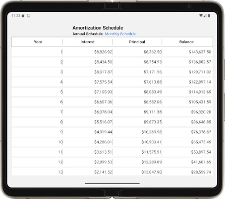Select year 9 principal $10,269.98

[x=152, y=132]
